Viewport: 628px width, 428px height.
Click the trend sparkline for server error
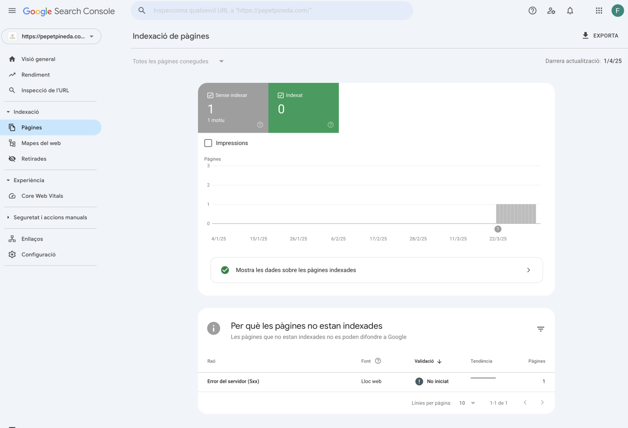(483, 378)
